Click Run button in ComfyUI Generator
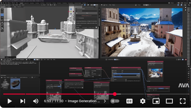The height and width of the screenshot is (108, 191). 86,13
